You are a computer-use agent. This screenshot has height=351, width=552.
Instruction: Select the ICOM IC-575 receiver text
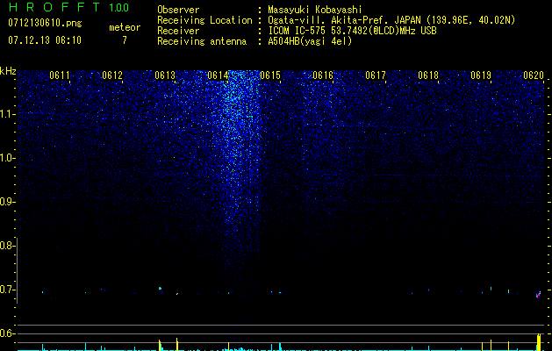click(x=352, y=31)
